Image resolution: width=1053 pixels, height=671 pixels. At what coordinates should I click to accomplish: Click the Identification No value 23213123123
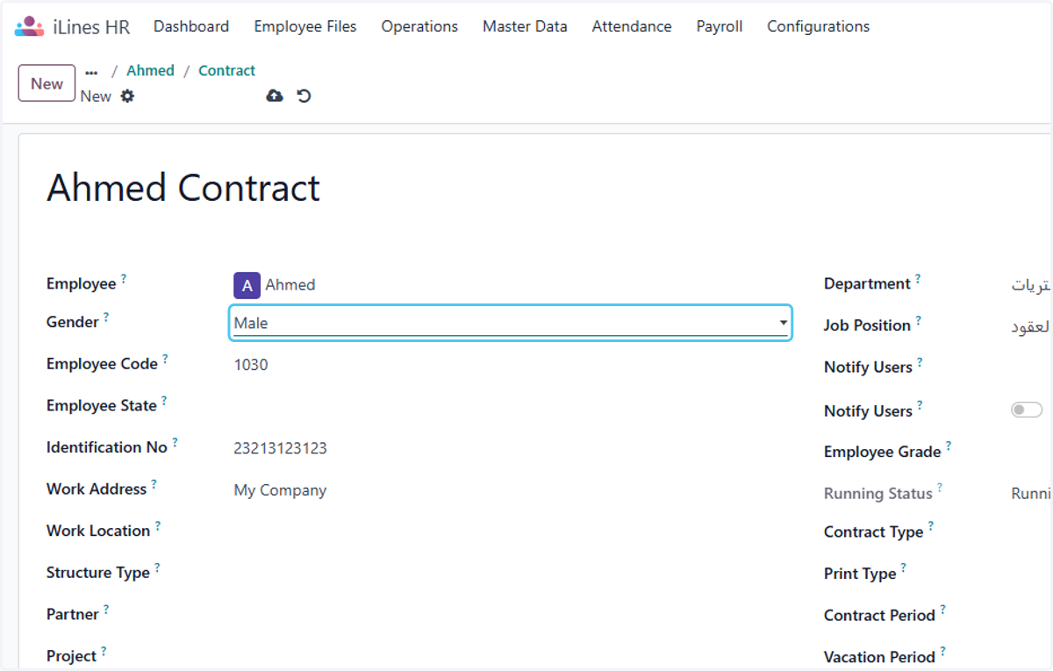click(x=281, y=448)
